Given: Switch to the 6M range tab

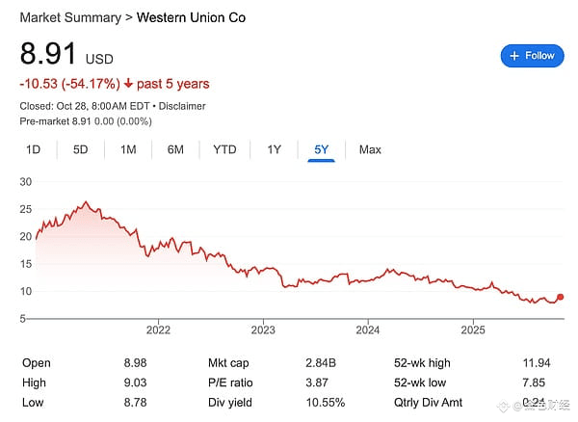Looking at the screenshot, I should 175,149.
